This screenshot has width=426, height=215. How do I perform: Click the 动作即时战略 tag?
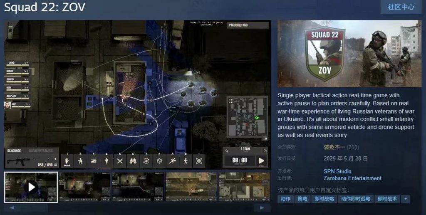point(356,199)
